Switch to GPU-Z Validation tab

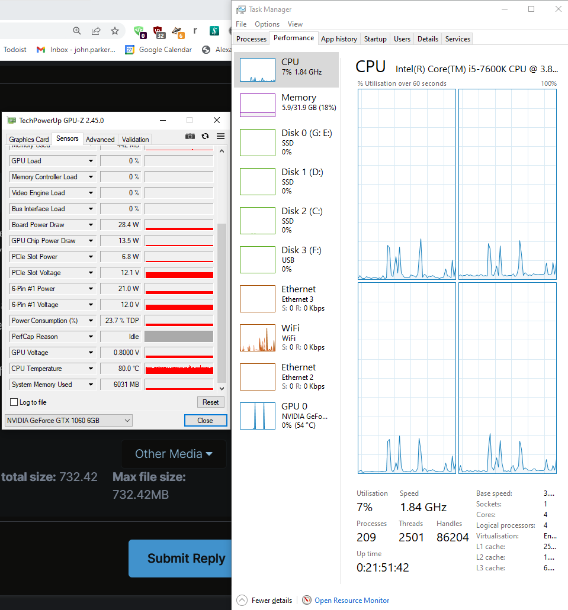click(135, 139)
